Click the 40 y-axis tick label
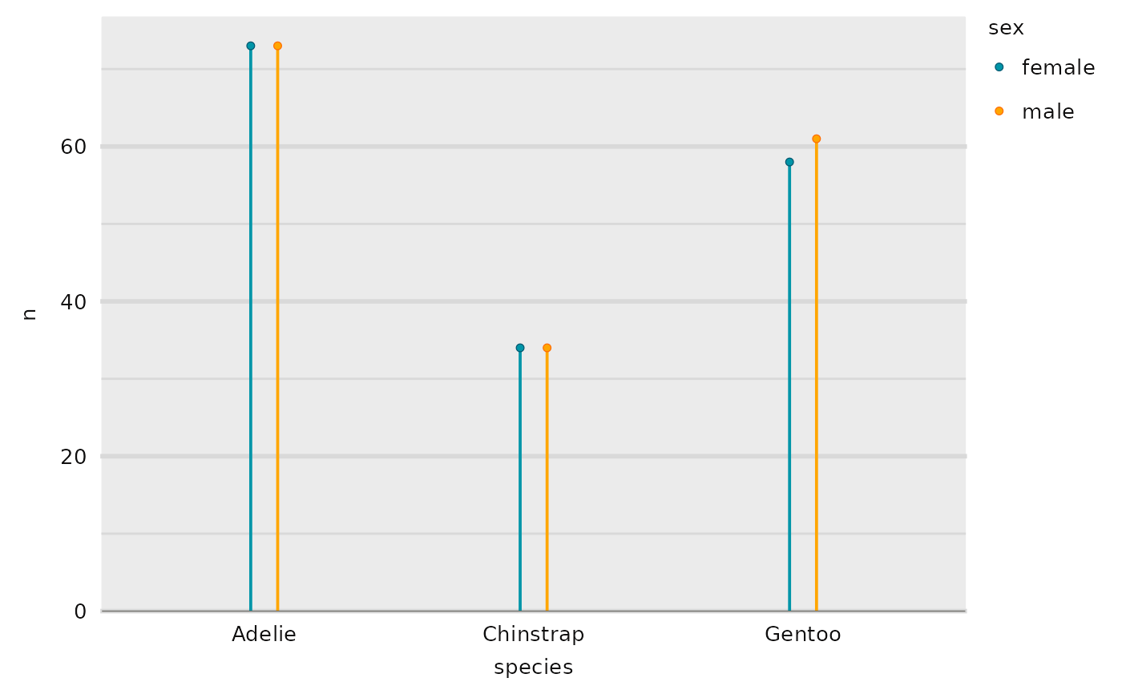Image resolution: width=1122 pixels, height=694 pixels. coord(75,301)
